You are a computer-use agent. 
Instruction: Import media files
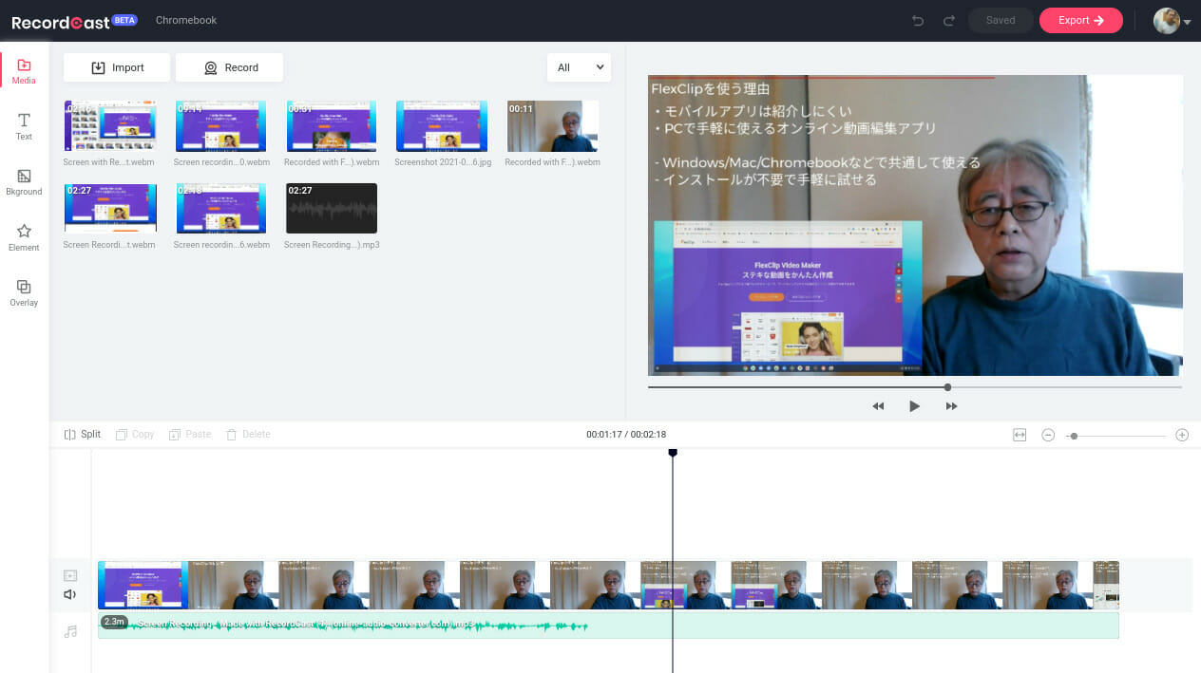[117, 67]
